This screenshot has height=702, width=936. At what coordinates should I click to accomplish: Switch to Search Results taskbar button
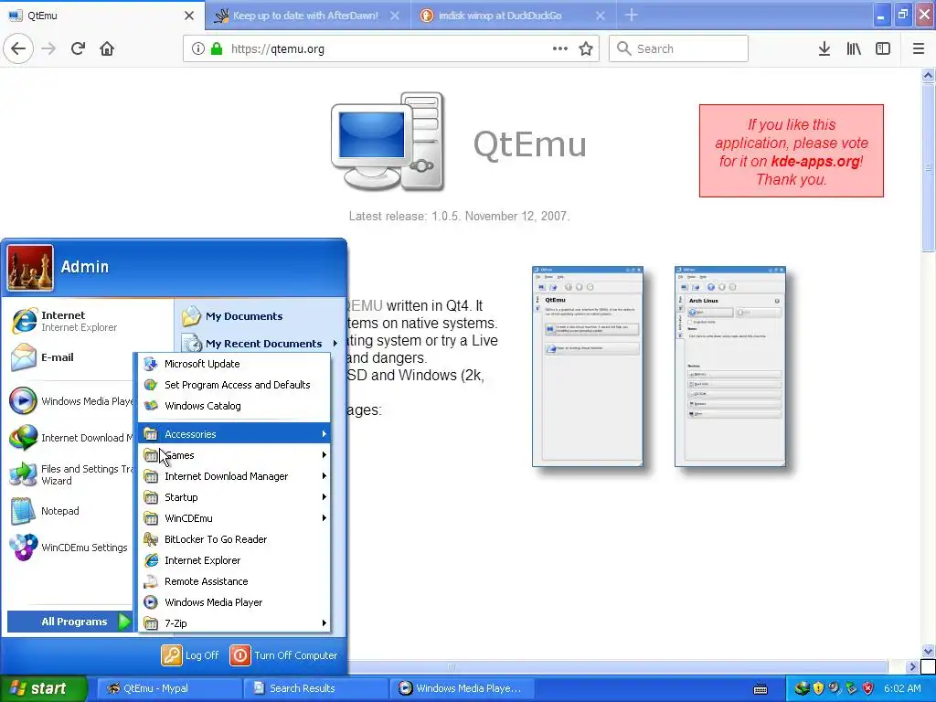(316, 688)
